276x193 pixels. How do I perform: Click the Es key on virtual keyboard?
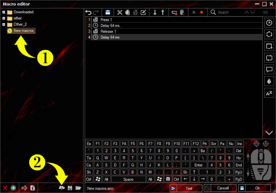click(89, 144)
